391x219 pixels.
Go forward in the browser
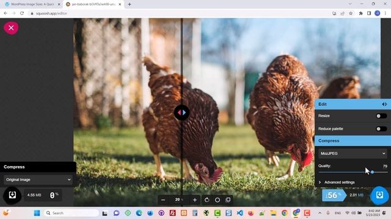pyautogui.click(x=13, y=13)
